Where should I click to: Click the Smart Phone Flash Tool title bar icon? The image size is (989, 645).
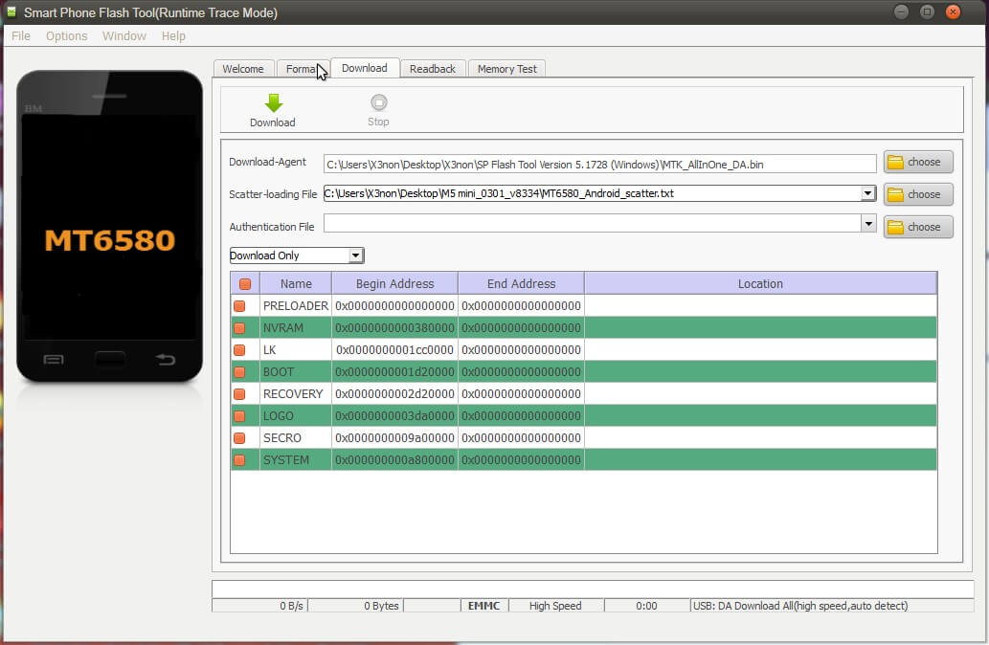tap(11, 12)
